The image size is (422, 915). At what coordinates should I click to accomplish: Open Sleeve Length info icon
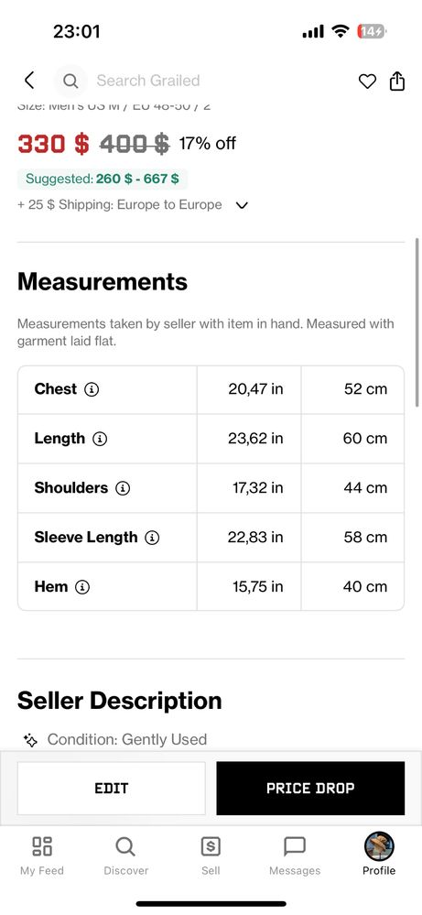[152, 538]
